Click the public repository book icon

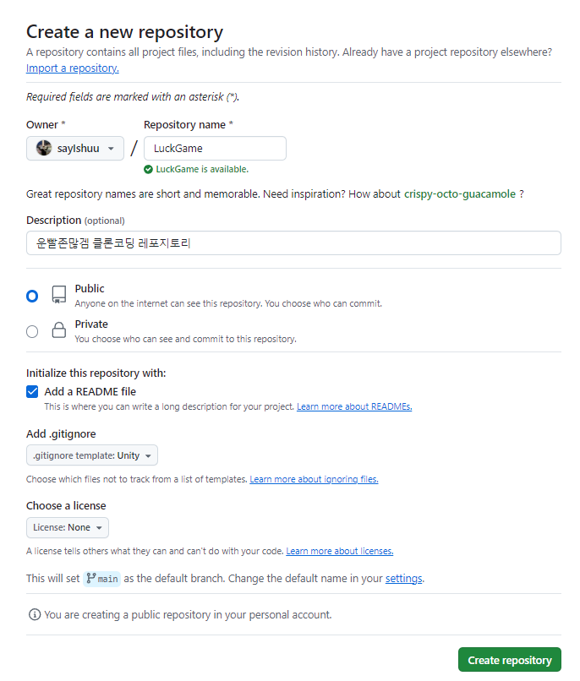point(59,295)
